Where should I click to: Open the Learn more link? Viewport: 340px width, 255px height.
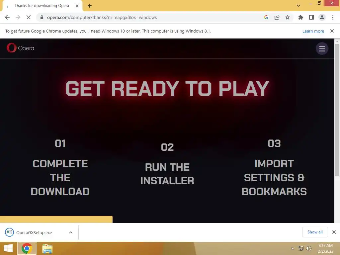click(313, 31)
